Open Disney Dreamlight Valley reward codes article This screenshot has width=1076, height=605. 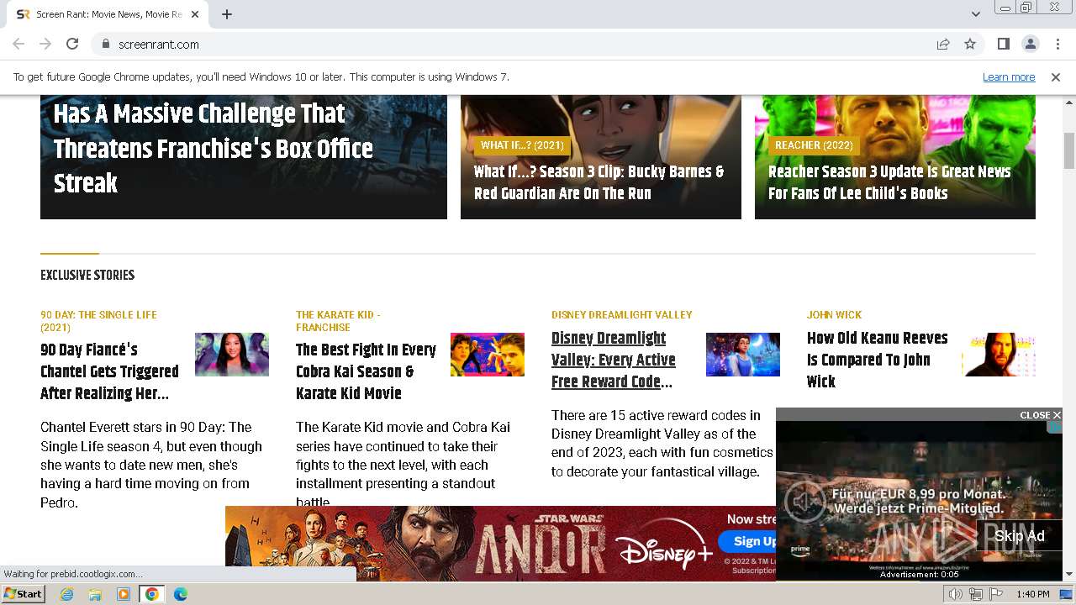(x=614, y=360)
